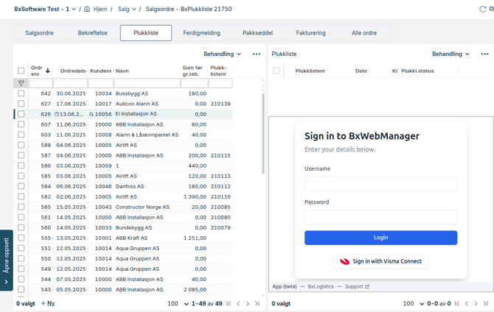This screenshot has height=312, width=494.
Task: Open the Åpne oppsett side panel
Action: [x=7, y=260]
